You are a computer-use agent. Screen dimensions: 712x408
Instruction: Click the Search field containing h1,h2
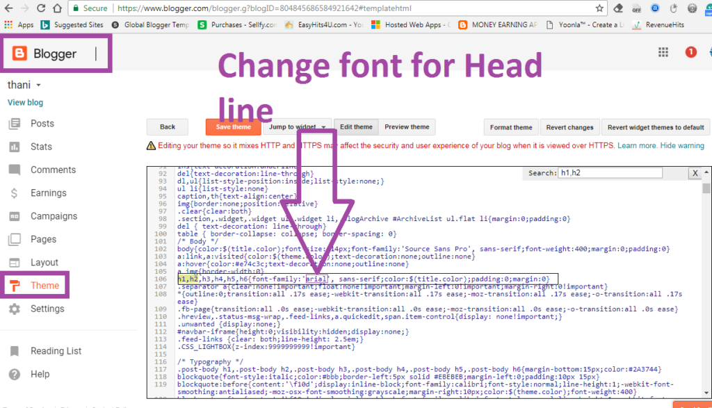point(610,173)
